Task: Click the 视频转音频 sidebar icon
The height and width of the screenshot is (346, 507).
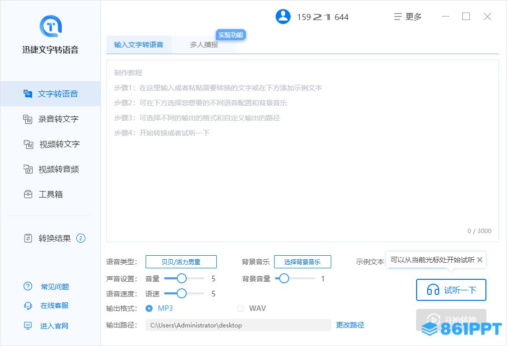Action: click(x=28, y=169)
